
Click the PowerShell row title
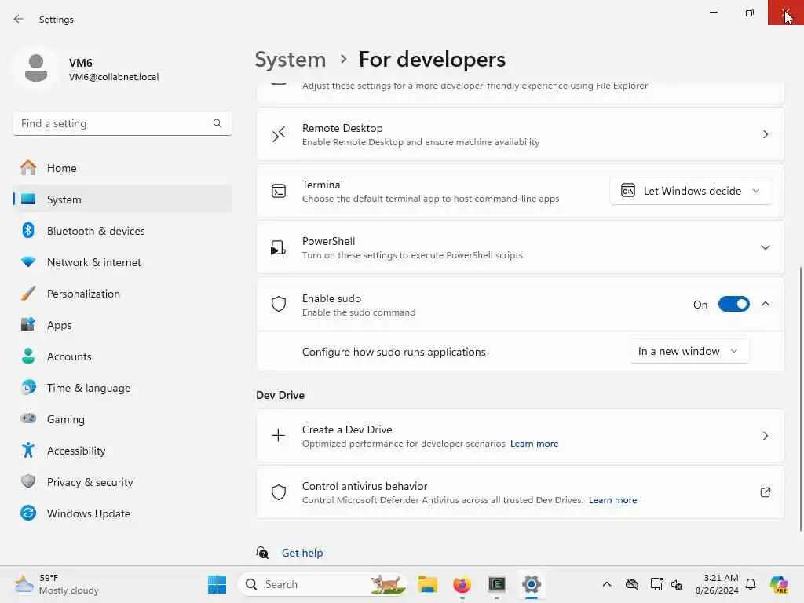click(x=328, y=241)
